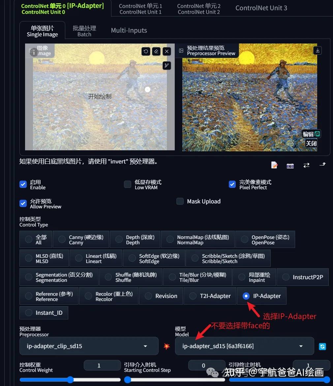This screenshot has width=333, height=386.
Task: Open the Multi-Inputs tab
Action: click(129, 31)
